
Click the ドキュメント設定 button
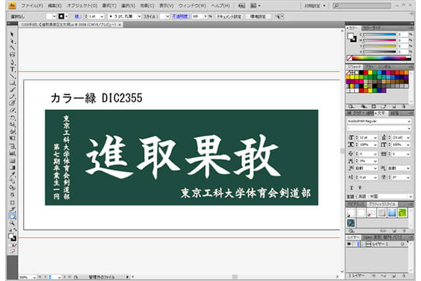click(229, 16)
